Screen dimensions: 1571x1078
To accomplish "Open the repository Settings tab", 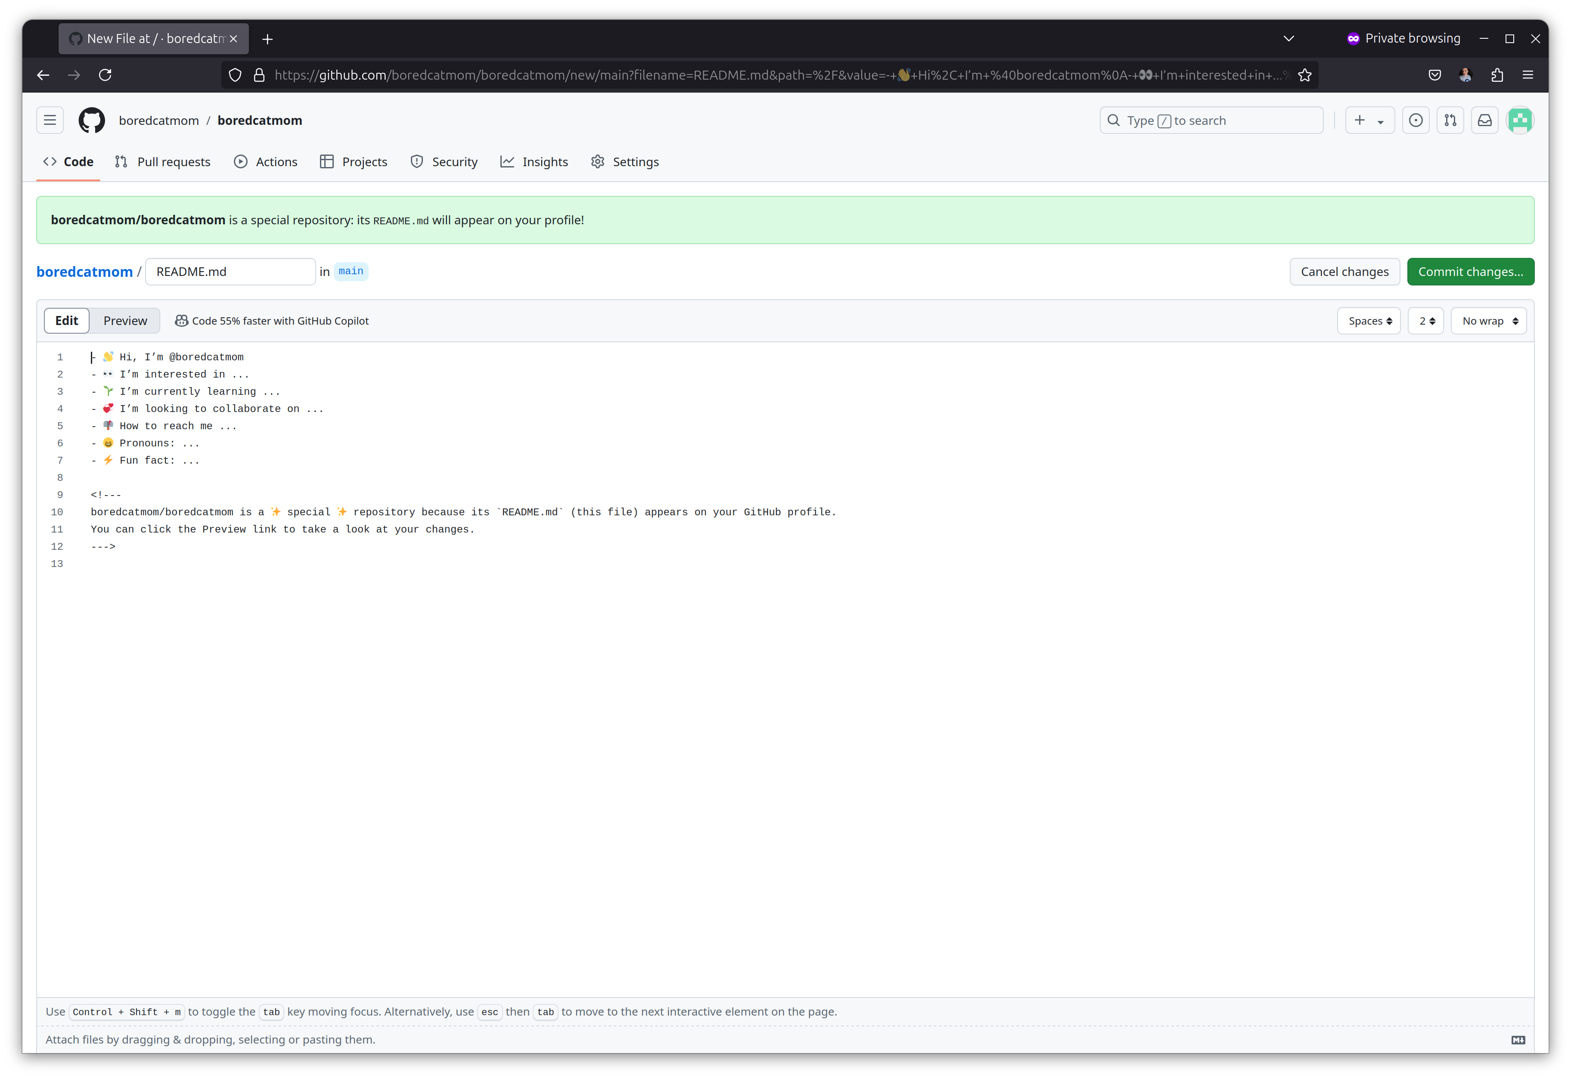I will pos(624,161).
